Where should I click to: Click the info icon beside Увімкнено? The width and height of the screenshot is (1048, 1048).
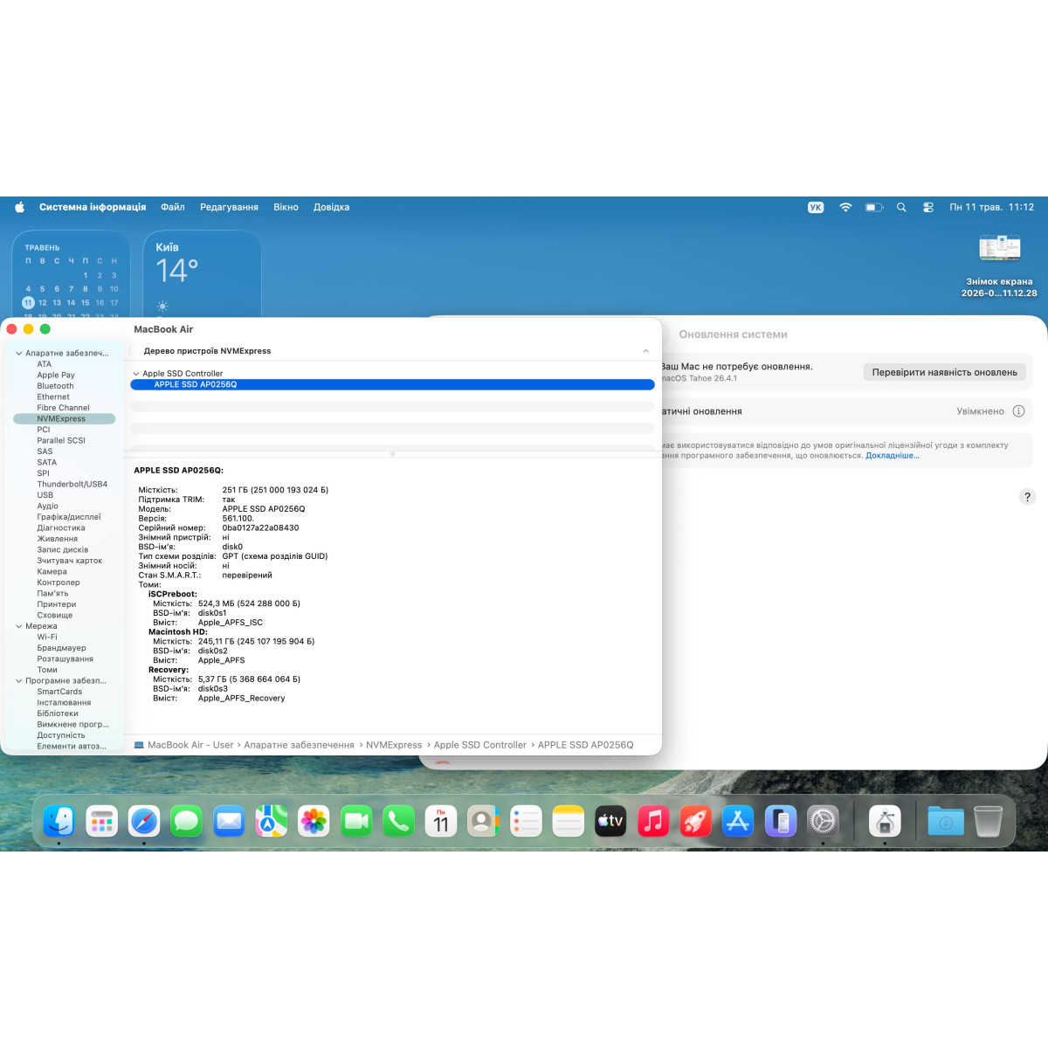[x=1018, y=411]
